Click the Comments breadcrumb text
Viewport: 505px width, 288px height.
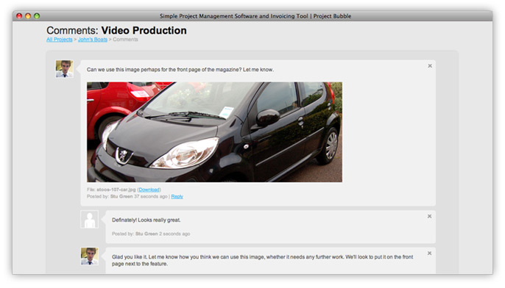coord(125,40)
